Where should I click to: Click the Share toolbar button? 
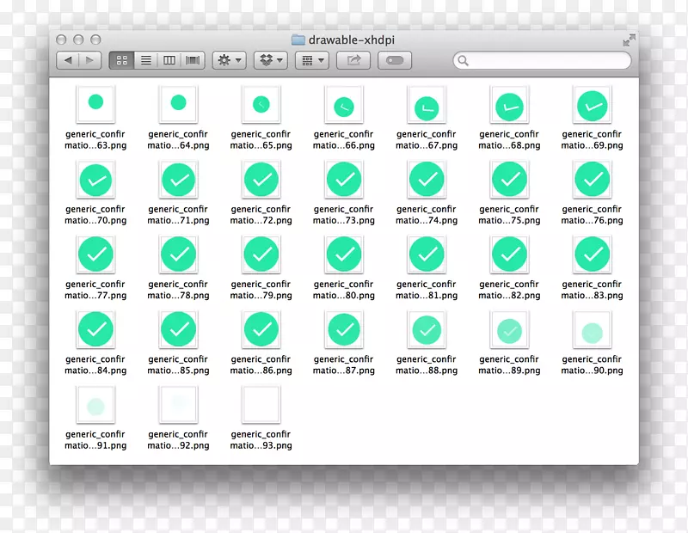353,60
